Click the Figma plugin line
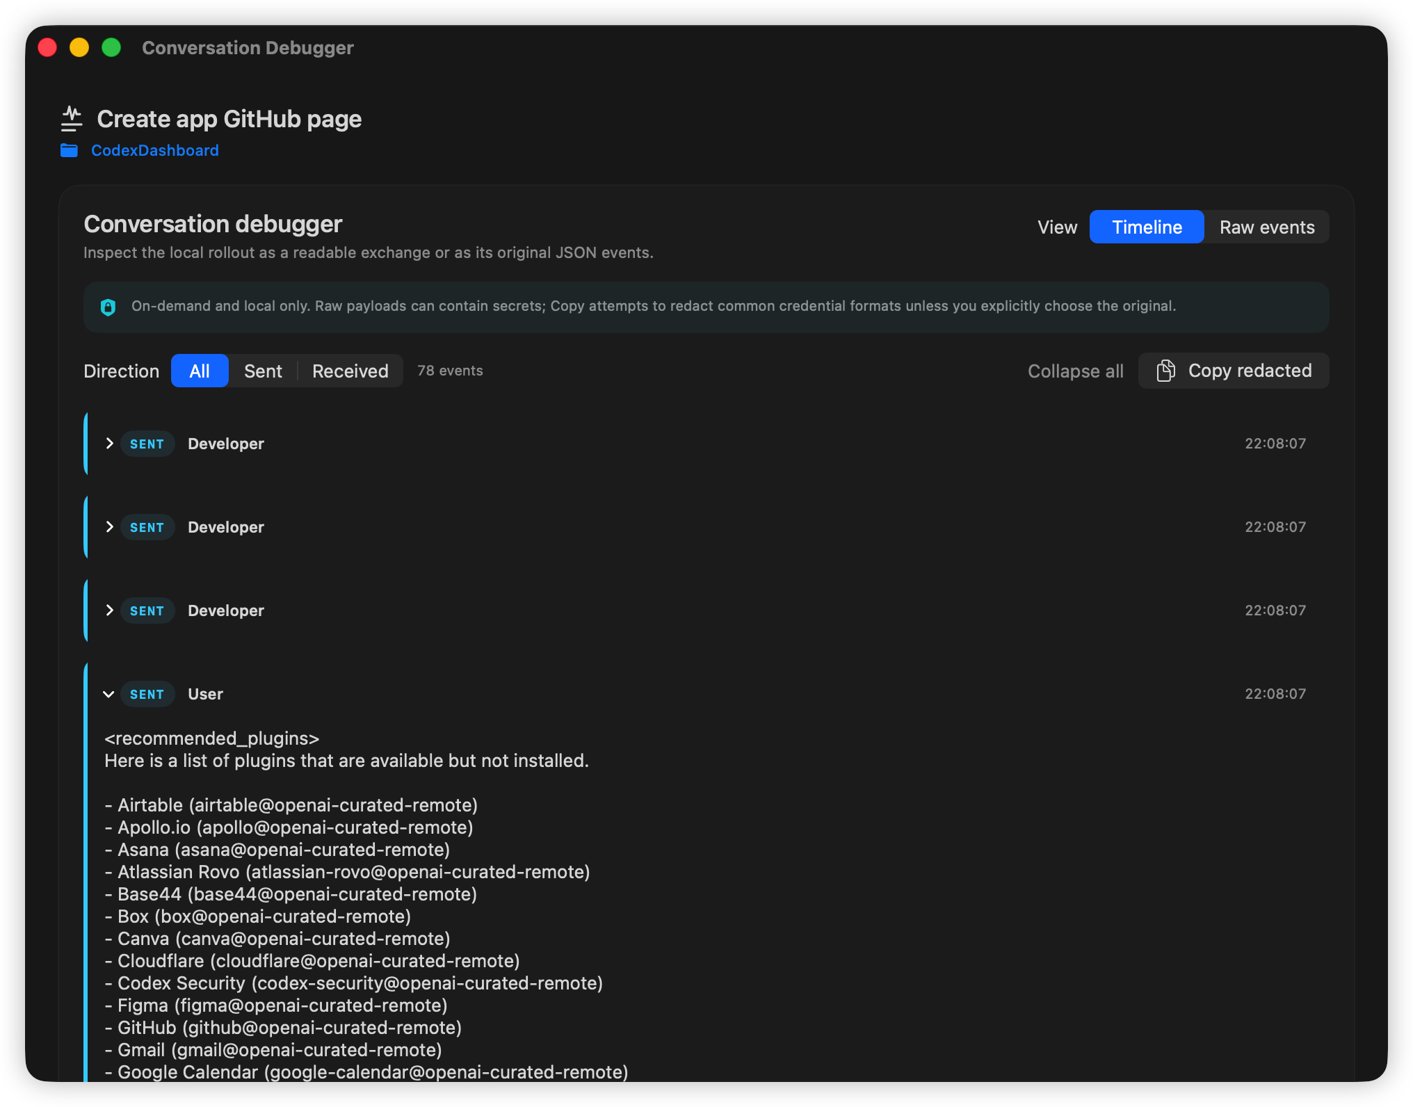1413x1107 pixels. pos(276,1005)
